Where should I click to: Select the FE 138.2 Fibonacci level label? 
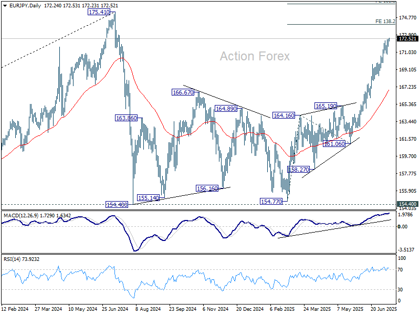click(x=385, y=22)
